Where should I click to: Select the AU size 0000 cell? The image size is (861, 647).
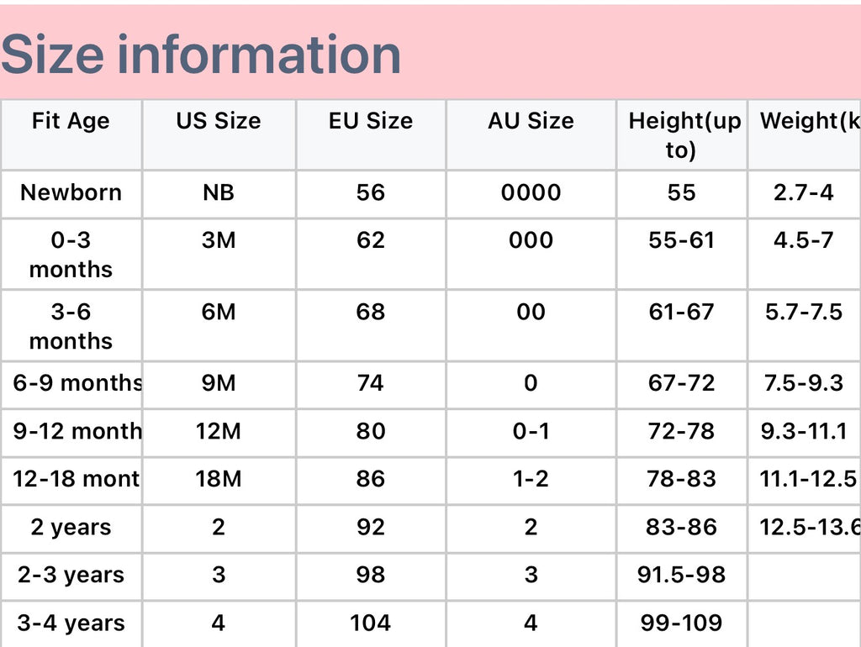pyautogui.click(x=531, y=192)
